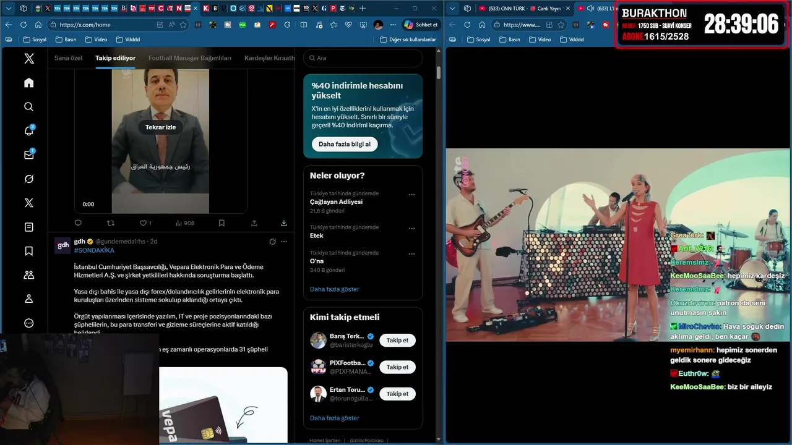This screenshot has width=792, height=445.
Task: Open Explore search icon in X sidebar
Action: click(28, 107)
